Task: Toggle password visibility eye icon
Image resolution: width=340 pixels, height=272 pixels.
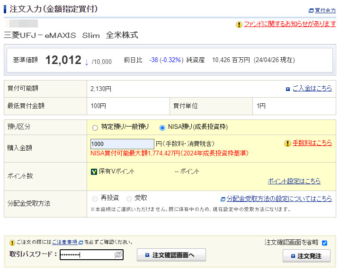Action: tap(118, 255)
